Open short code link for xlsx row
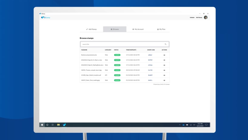This screenshot has width=248, height=140. (x=150, y=60)
